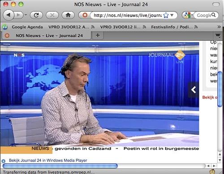Click the NOS favicon on the tab
The image size is (224, 174).
[7, 36]
